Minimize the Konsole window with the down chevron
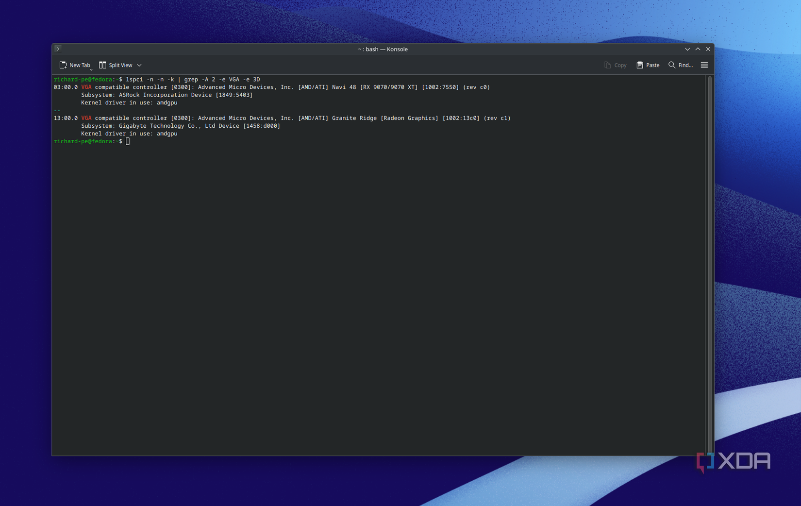 (x=687, y=49)
